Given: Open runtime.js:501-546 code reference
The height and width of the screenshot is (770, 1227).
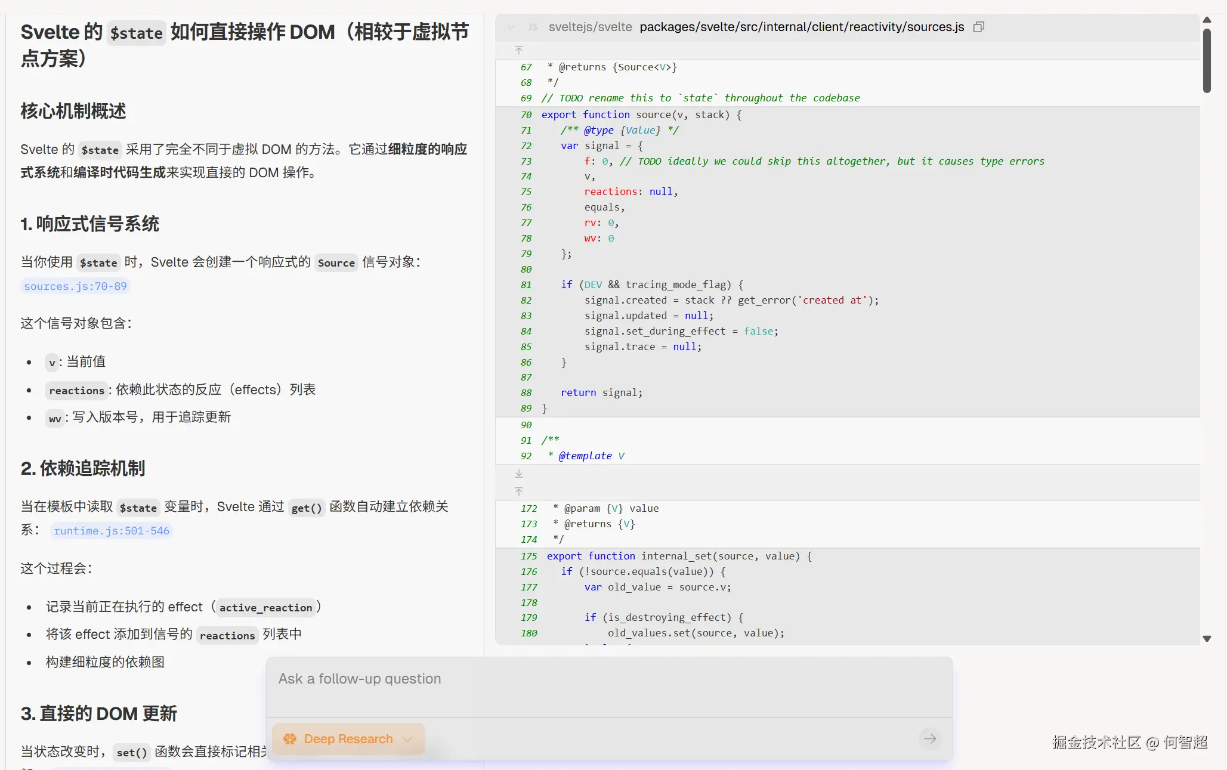Looking at the screenshot, I should [x=112, y=531].
